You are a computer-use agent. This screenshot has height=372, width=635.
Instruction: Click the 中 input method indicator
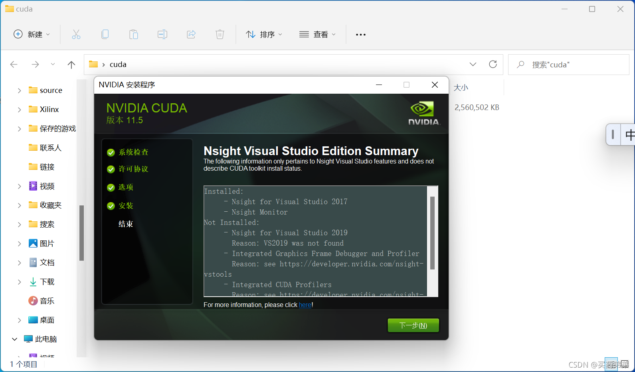pyautogui.click(x=630, y=135)
